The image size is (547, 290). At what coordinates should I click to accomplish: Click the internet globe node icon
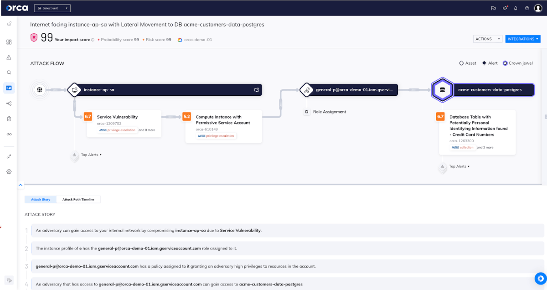[x=40, y=90]
